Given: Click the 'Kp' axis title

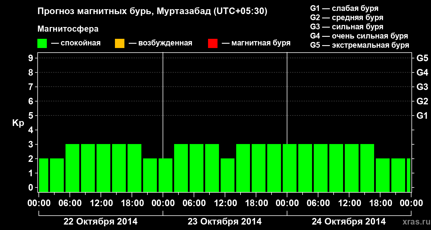Looking at the screenshot, I should click(18, 123).
